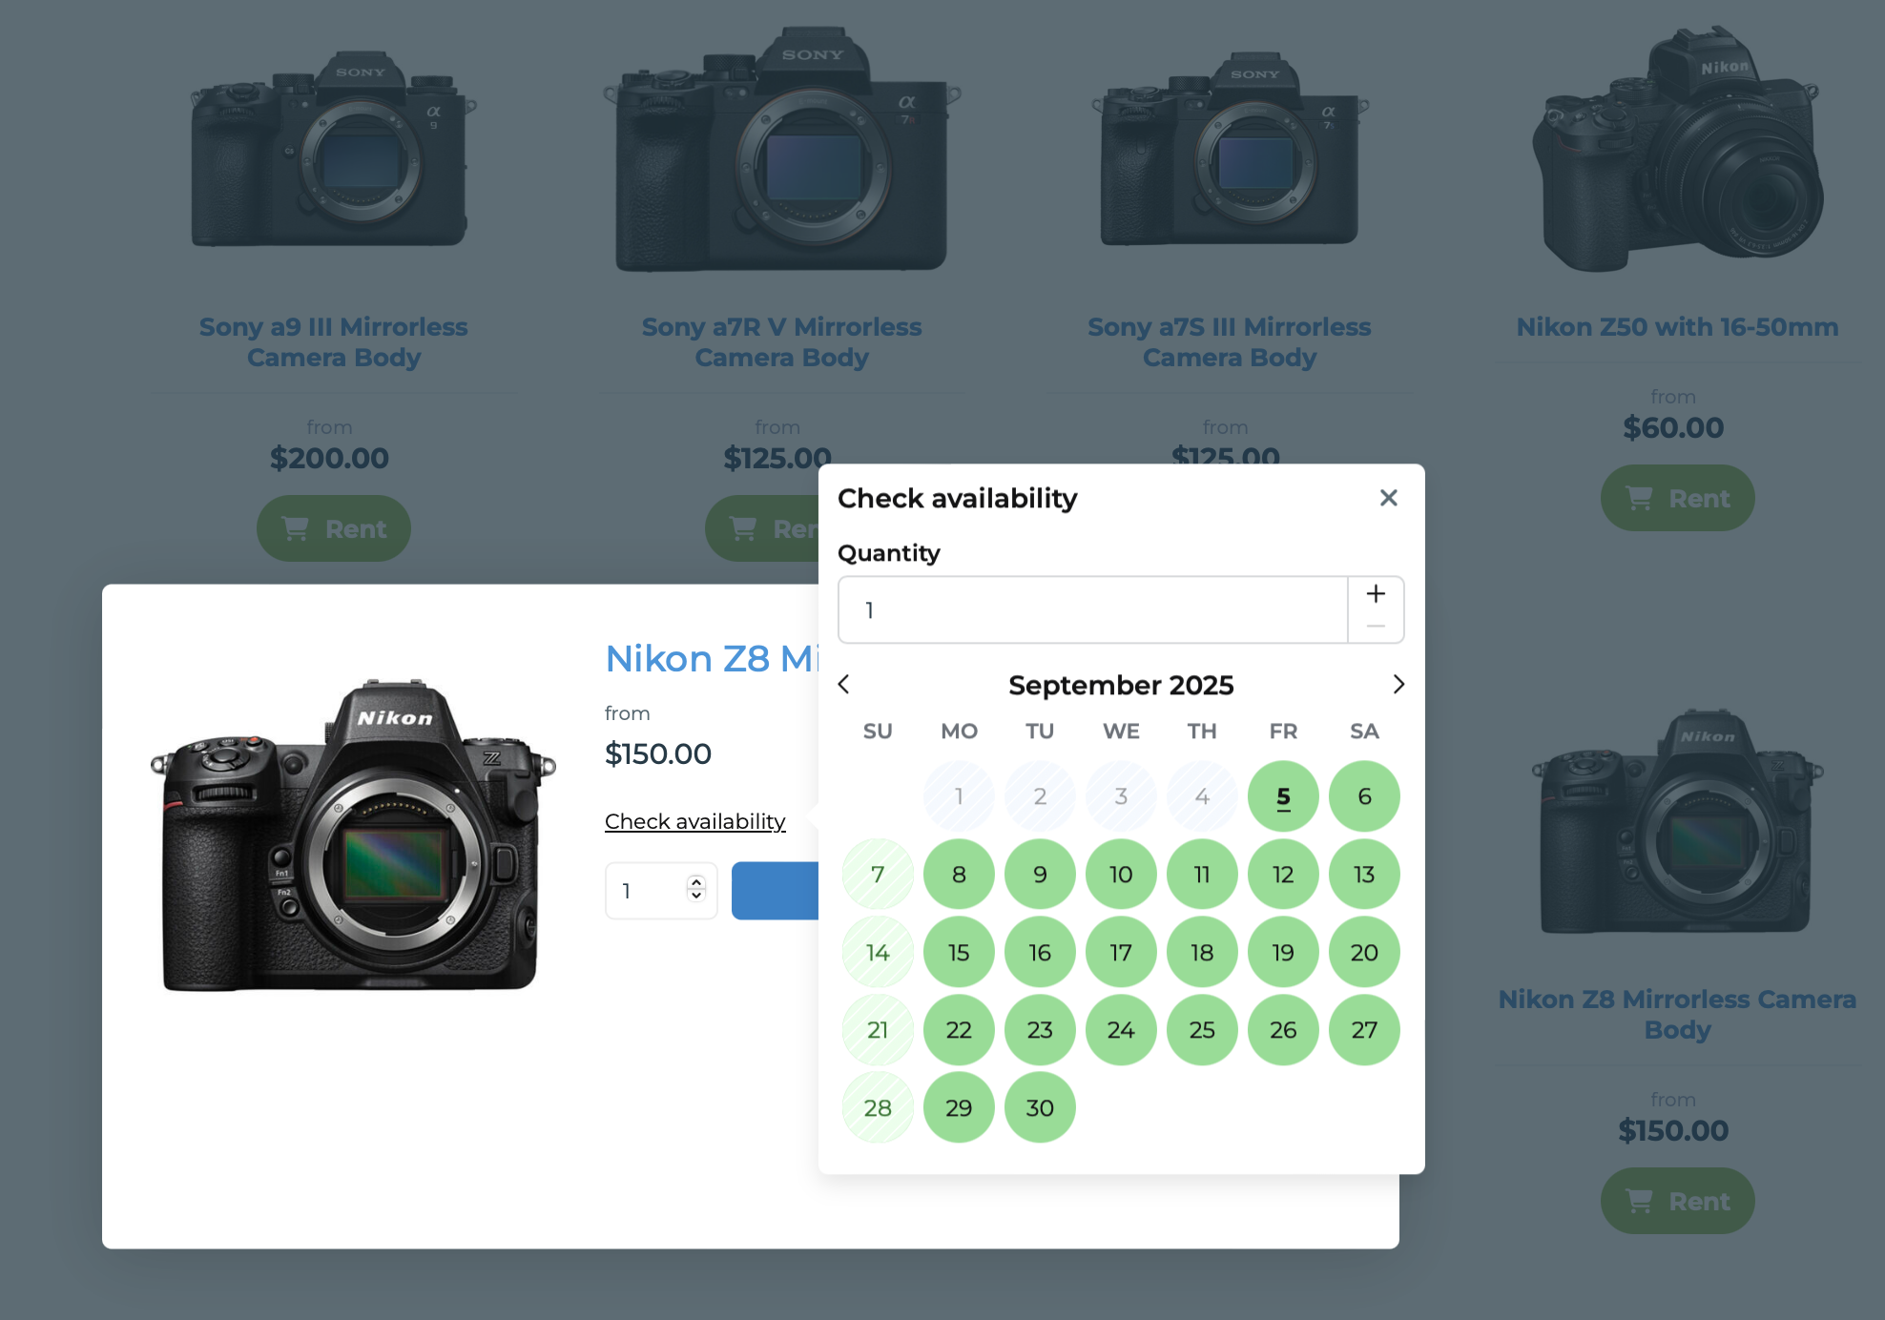Go to next month in calendar
The image size is (1885, 1320).
click(1398, 685)
